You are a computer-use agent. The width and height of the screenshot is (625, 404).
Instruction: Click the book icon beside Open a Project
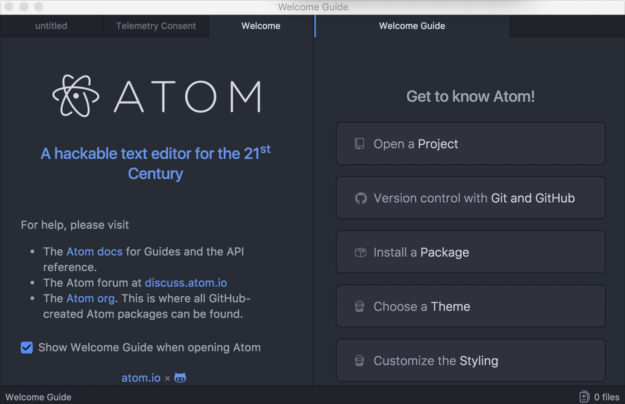(x=359, y=144)
